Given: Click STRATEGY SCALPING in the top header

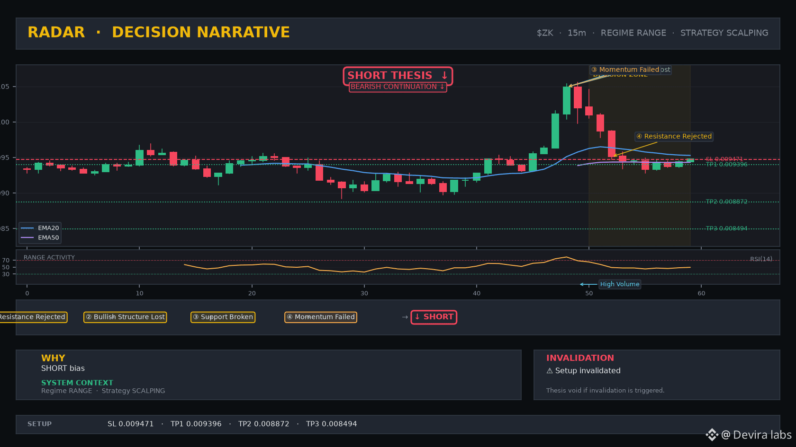Looking at the screenshot, I should 724,33.
